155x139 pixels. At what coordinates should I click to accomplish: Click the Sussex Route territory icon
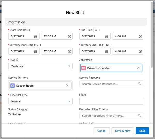click(x=13, y=86)
